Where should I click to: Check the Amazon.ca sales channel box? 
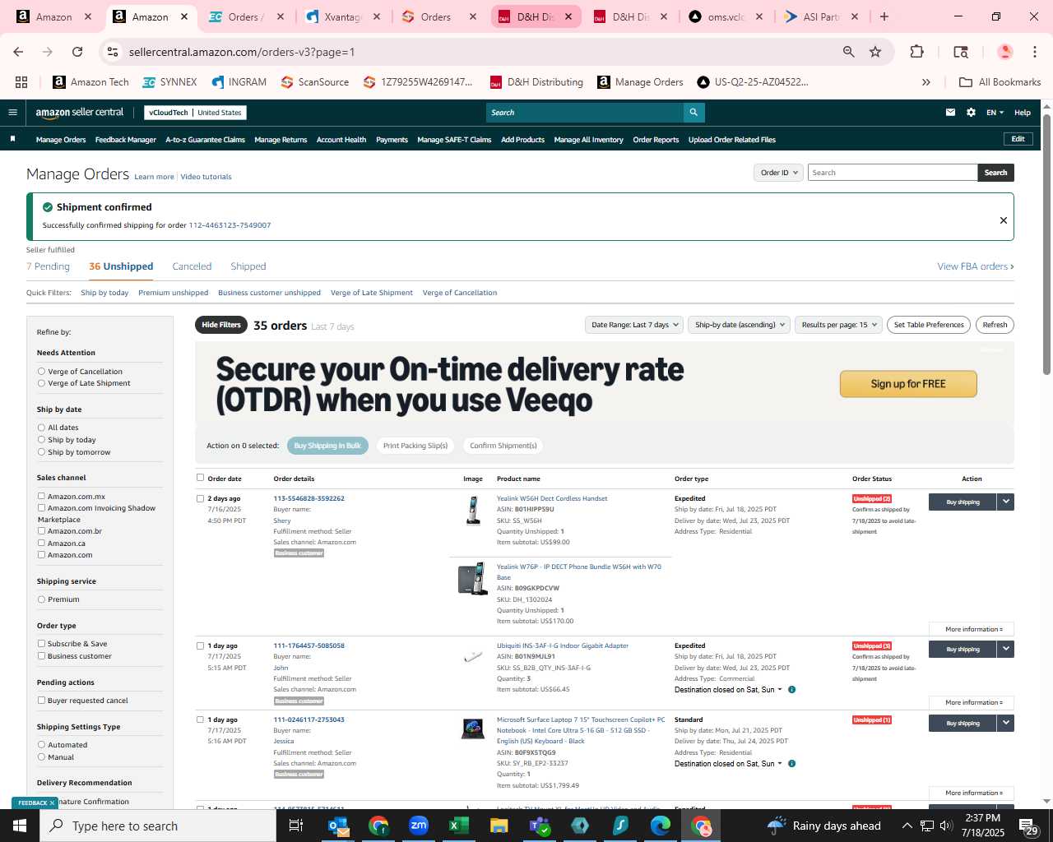41,543
